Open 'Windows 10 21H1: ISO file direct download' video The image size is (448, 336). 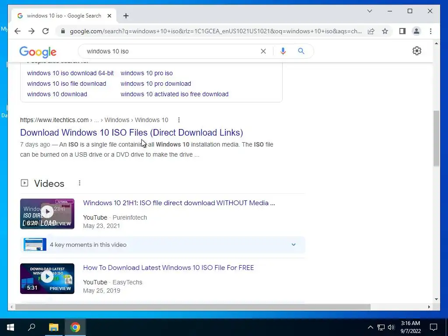(179, 203)
